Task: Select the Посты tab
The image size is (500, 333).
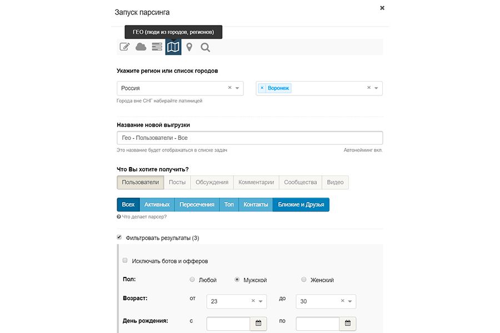Action: coord(177,182)
